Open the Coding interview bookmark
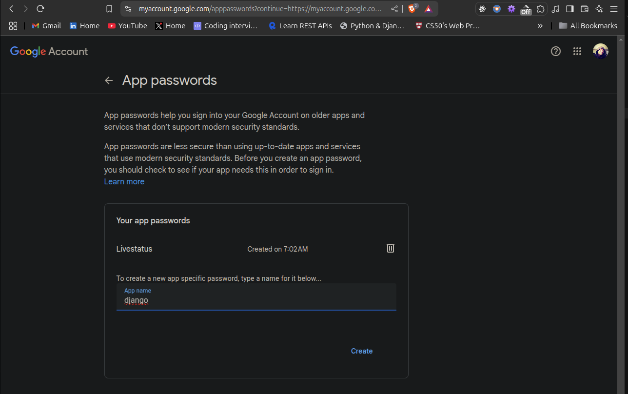The height and width of the screenshot is (394, 628). tap(226, 26)
